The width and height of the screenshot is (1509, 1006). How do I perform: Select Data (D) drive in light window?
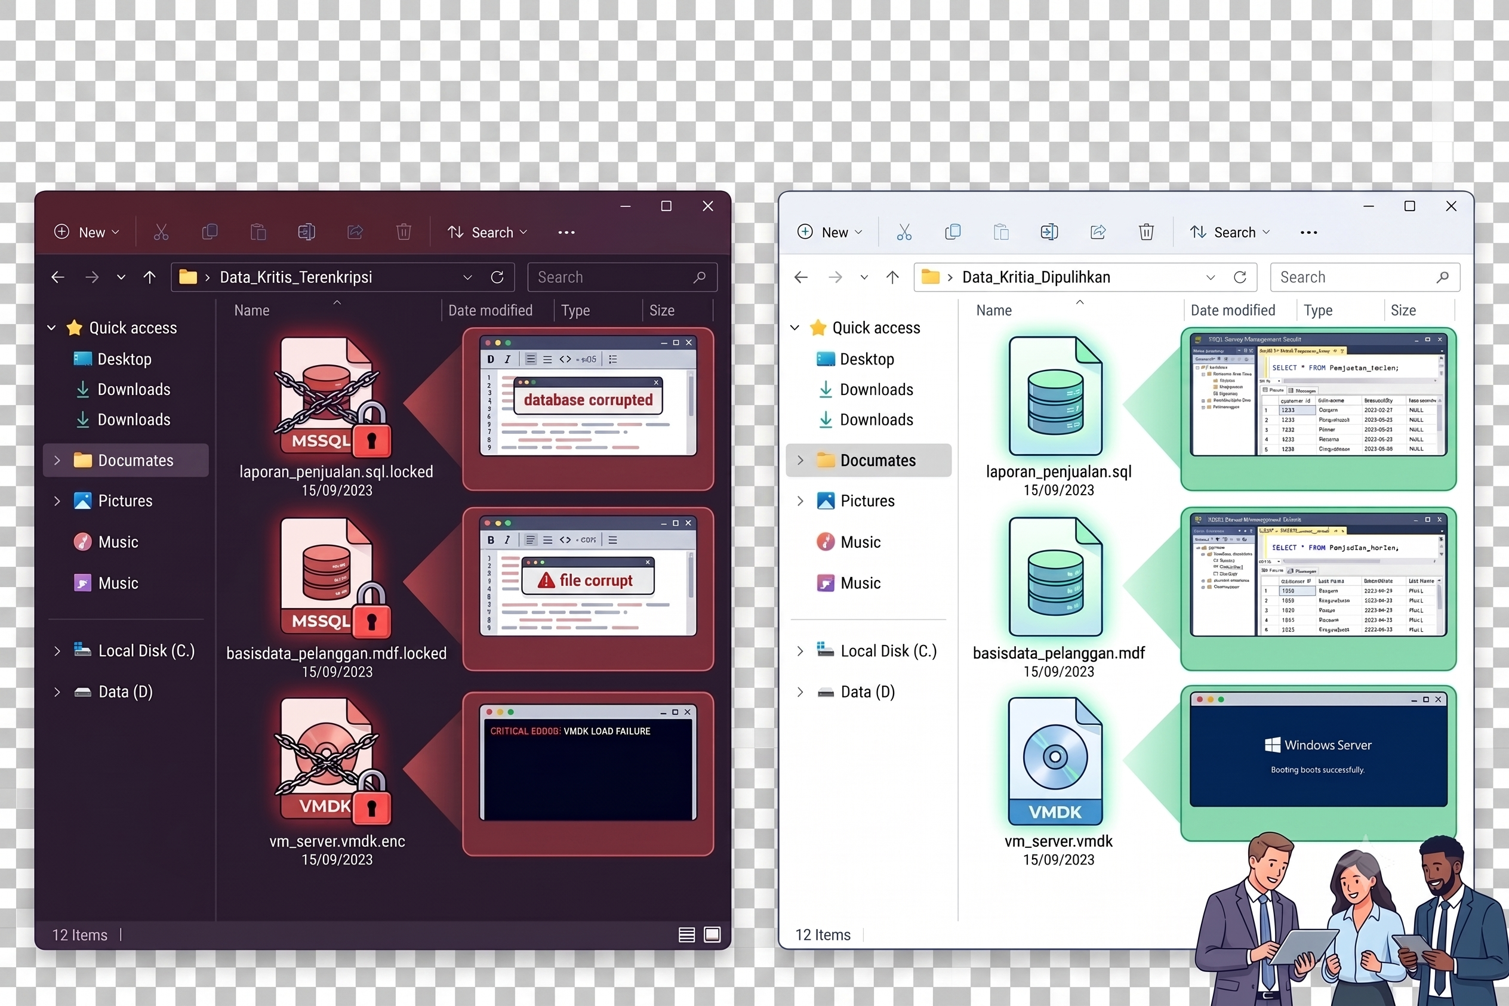point(855,692)
